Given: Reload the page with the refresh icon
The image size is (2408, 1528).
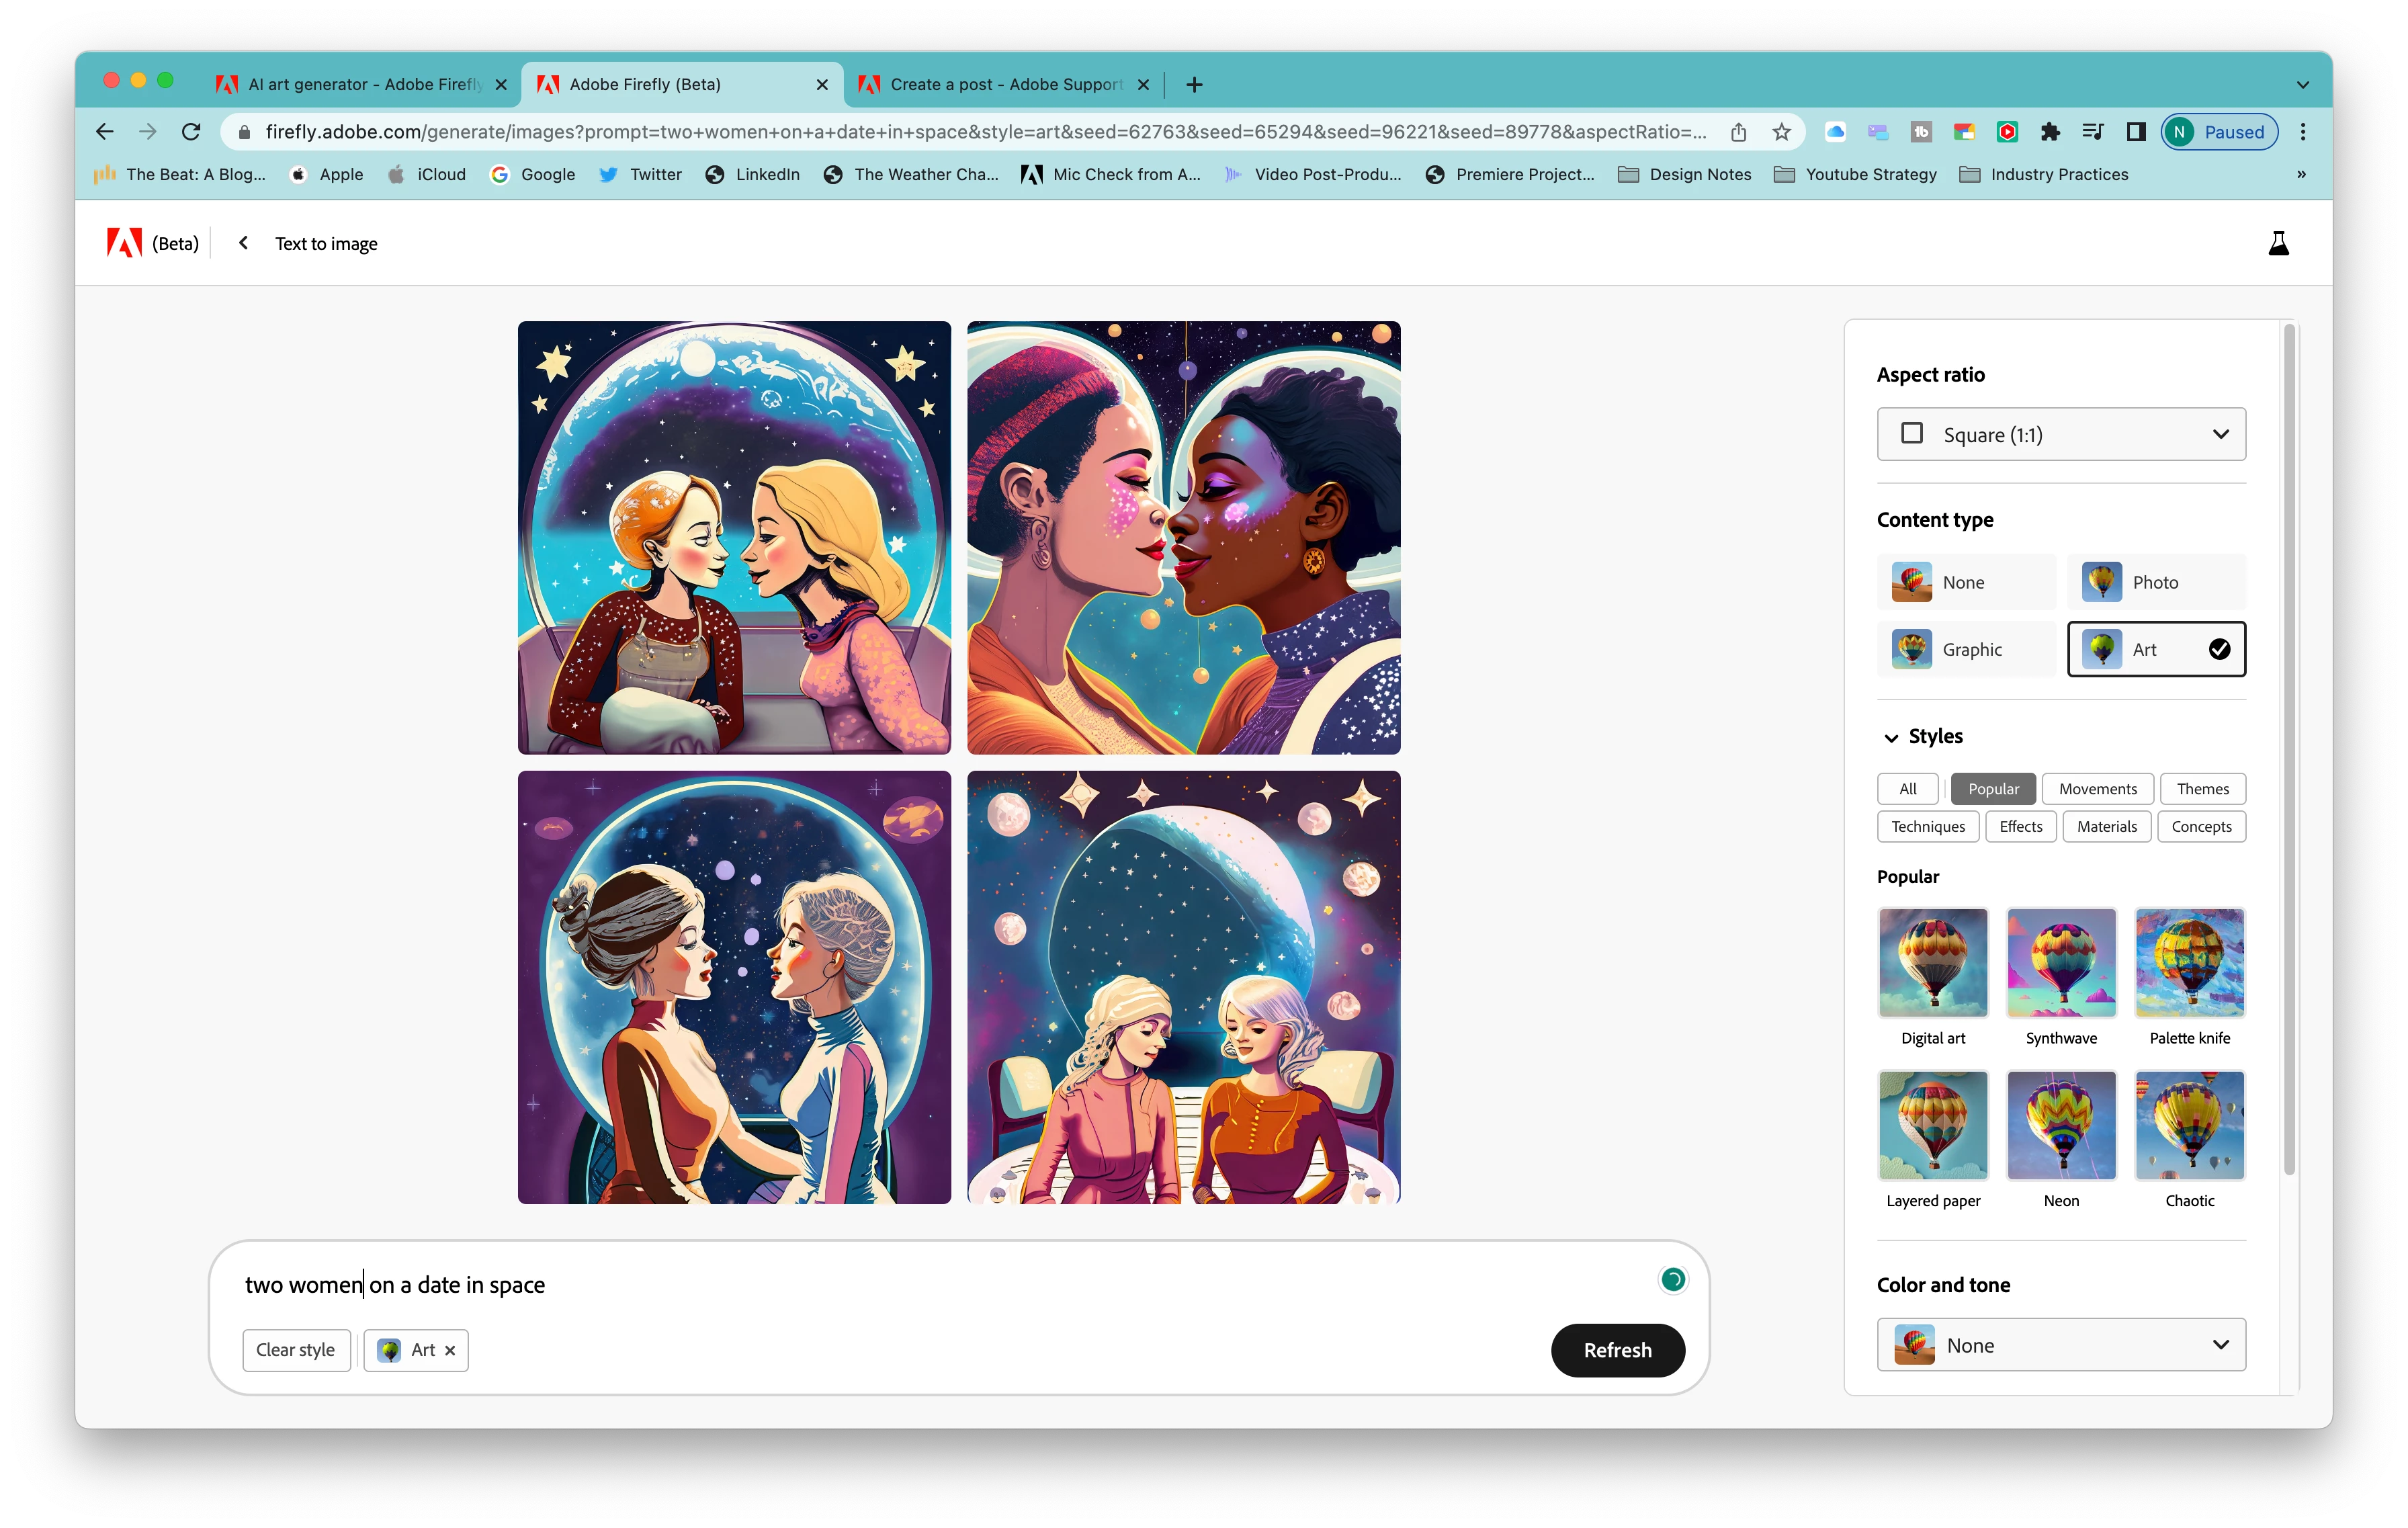Looking at the screenshot, I should pyautogui.click(x=191, y=132).
